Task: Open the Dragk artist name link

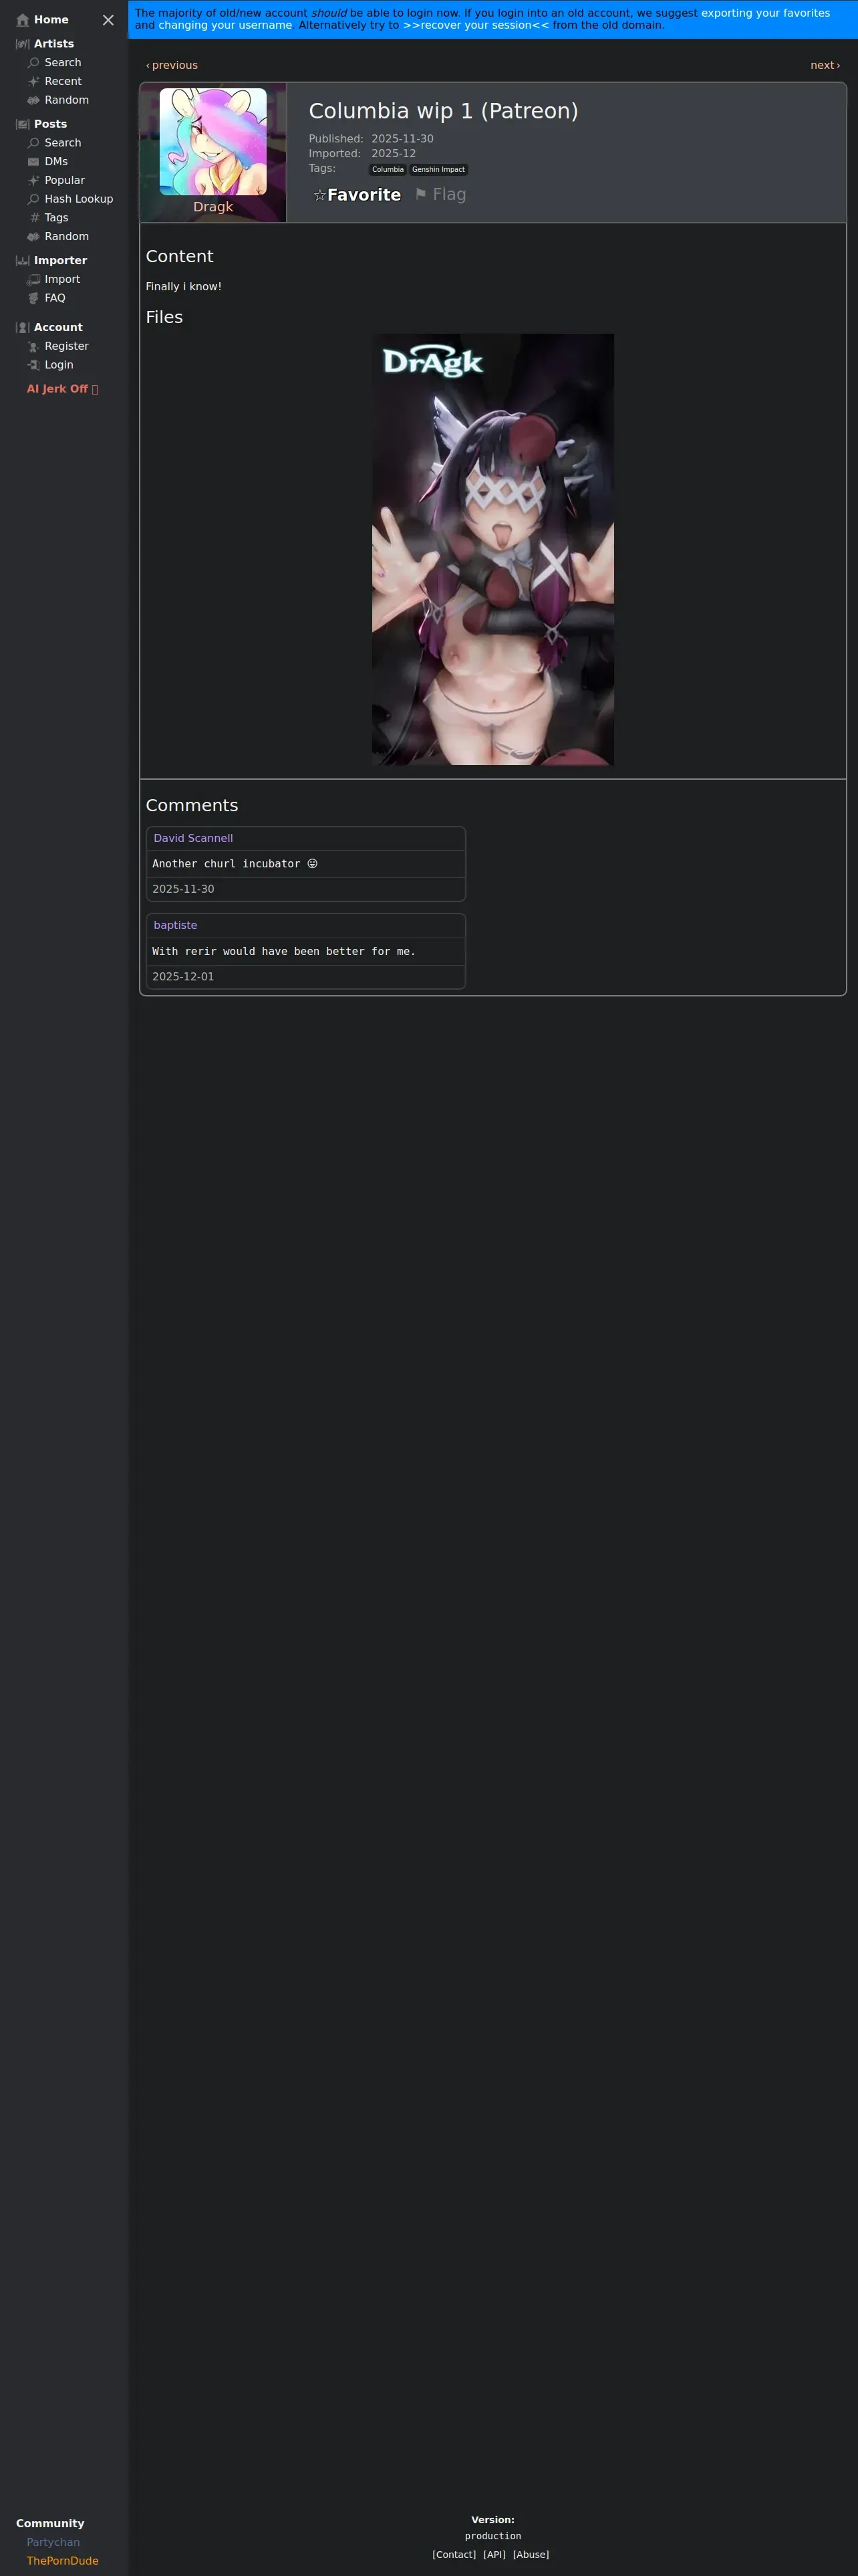Action: 212,207
